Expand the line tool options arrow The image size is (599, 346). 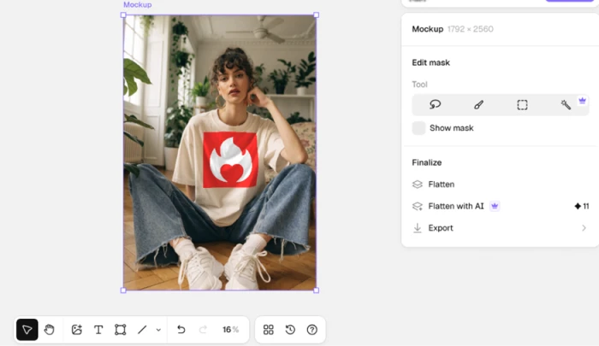click(x=158, y=330)
